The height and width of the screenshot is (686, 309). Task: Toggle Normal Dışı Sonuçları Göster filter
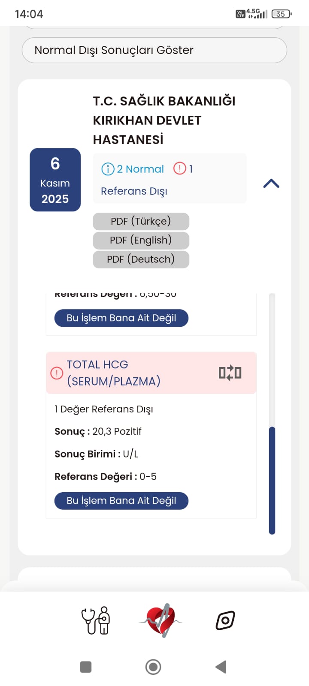(154, 50)
